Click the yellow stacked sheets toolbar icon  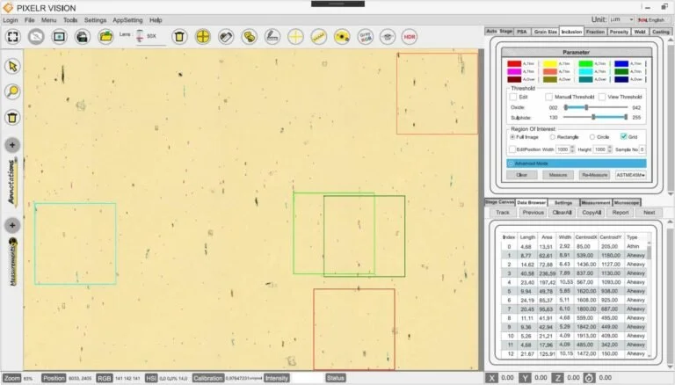250,37
